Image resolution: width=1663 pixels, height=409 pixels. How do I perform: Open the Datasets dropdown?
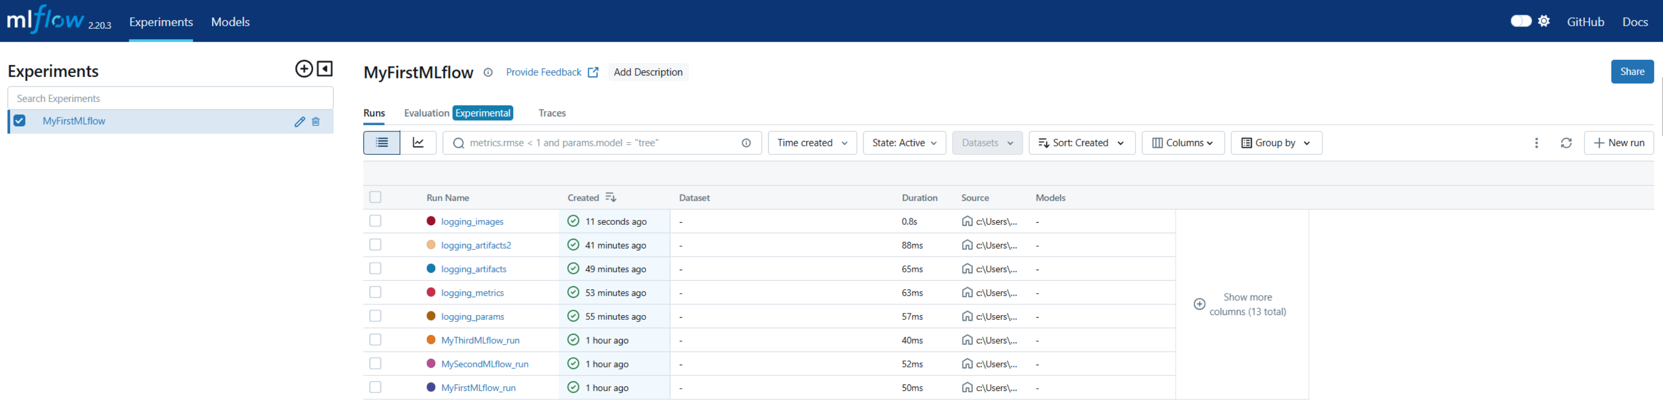click(987, 143)
